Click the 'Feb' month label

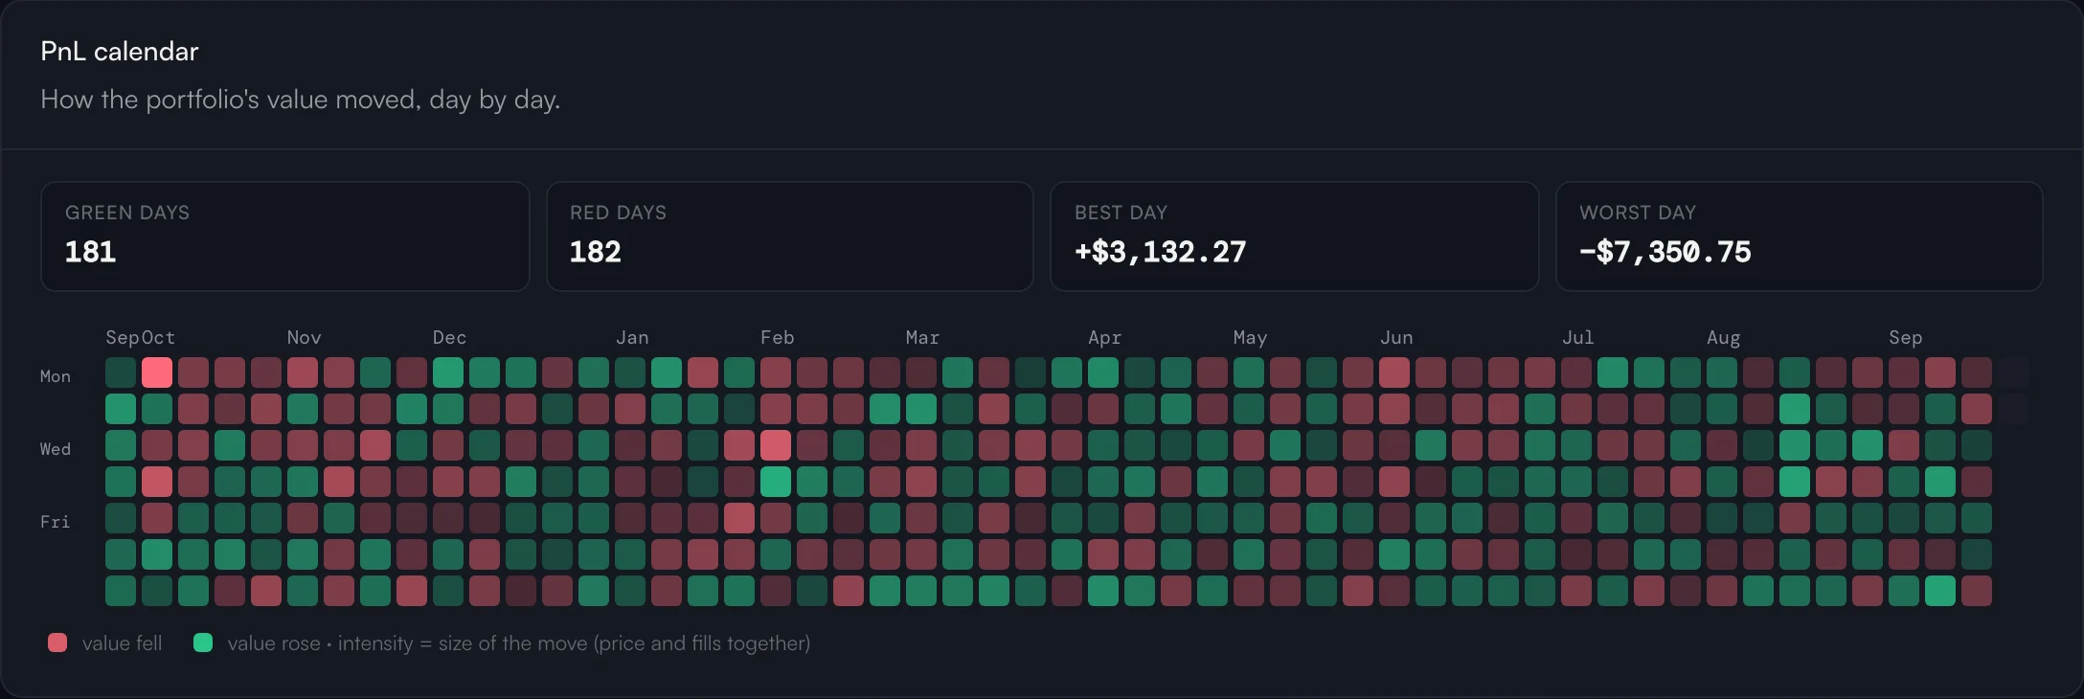[778, 337]
